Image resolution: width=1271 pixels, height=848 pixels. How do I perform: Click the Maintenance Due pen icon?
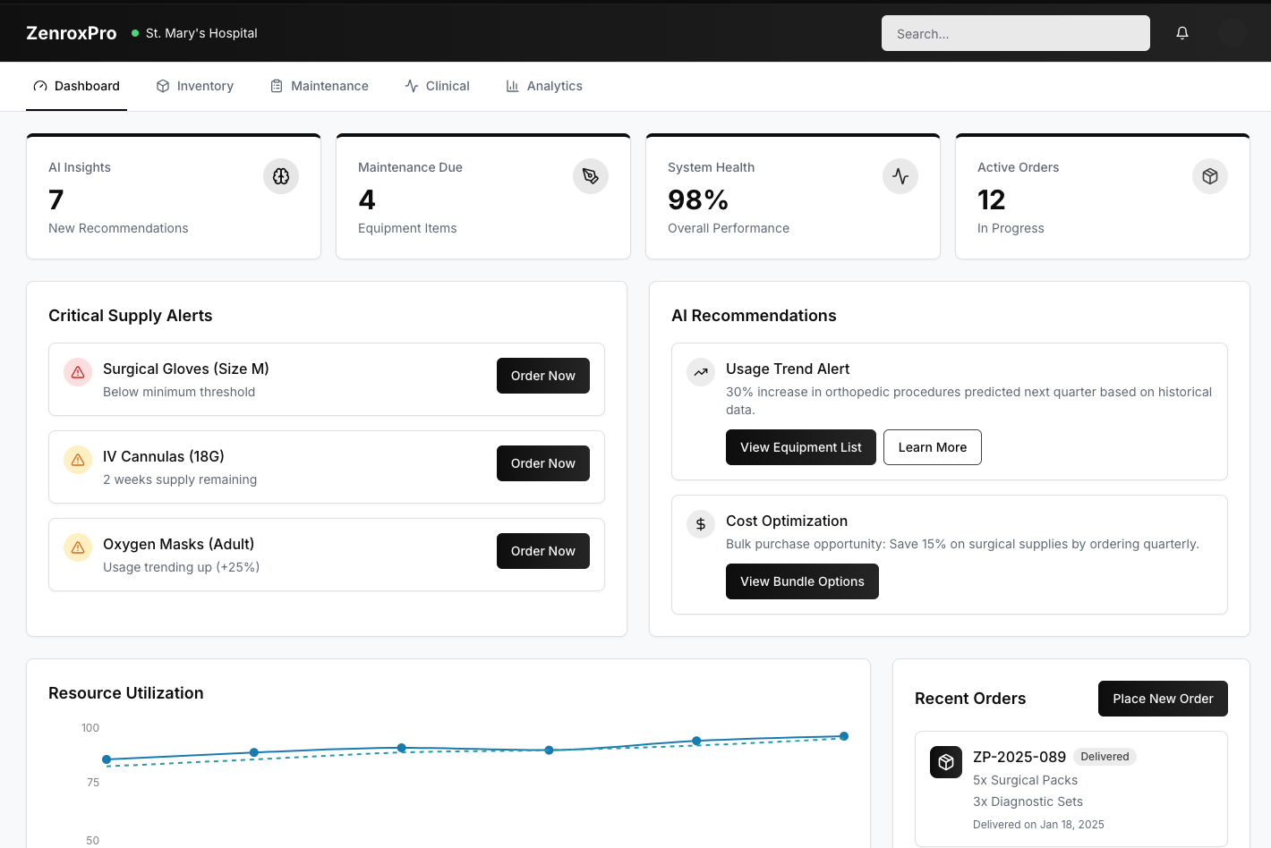(591, 176)
